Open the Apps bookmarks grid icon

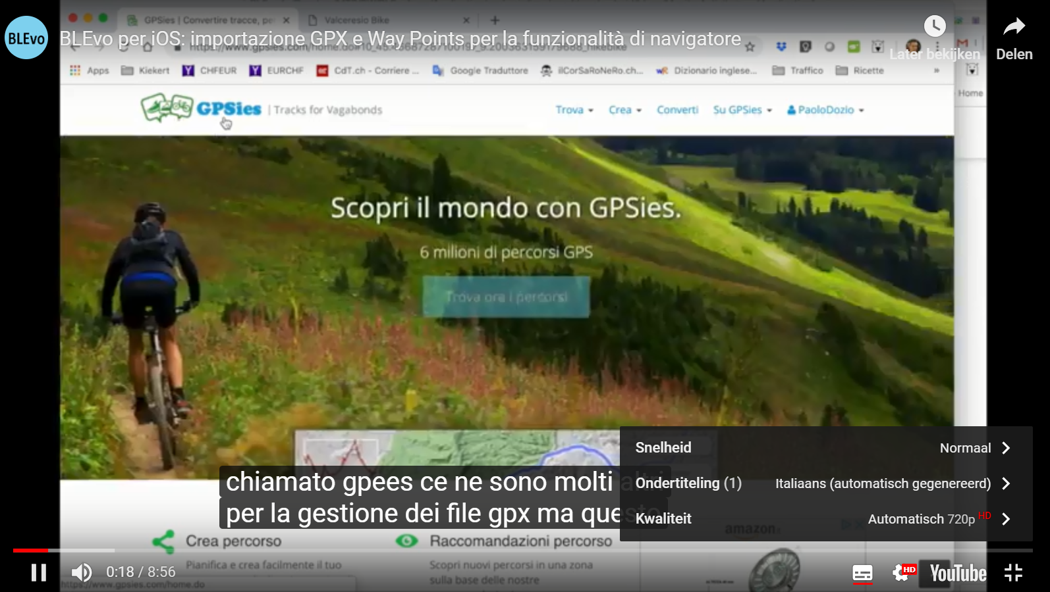click(x=75, y=70)
